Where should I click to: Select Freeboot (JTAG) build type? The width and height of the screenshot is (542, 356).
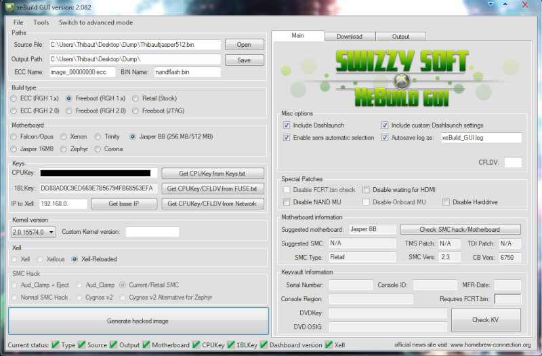(159, 111)
